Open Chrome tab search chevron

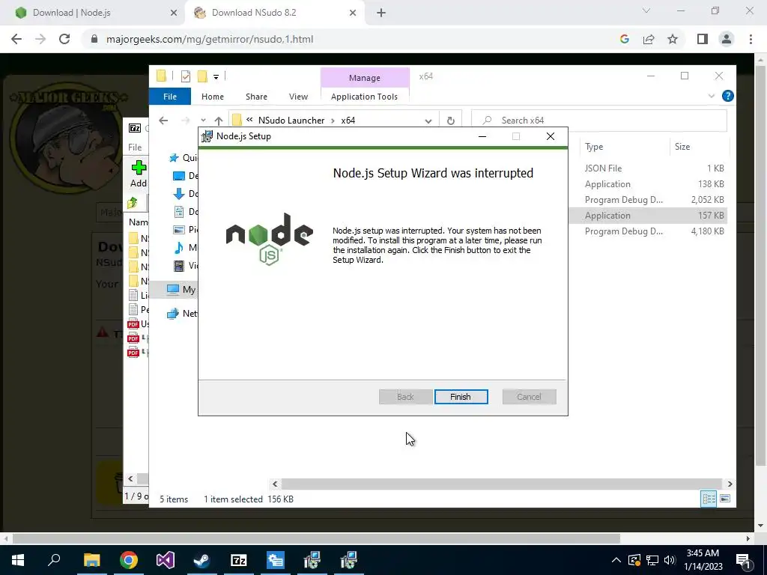pos(646,10)
